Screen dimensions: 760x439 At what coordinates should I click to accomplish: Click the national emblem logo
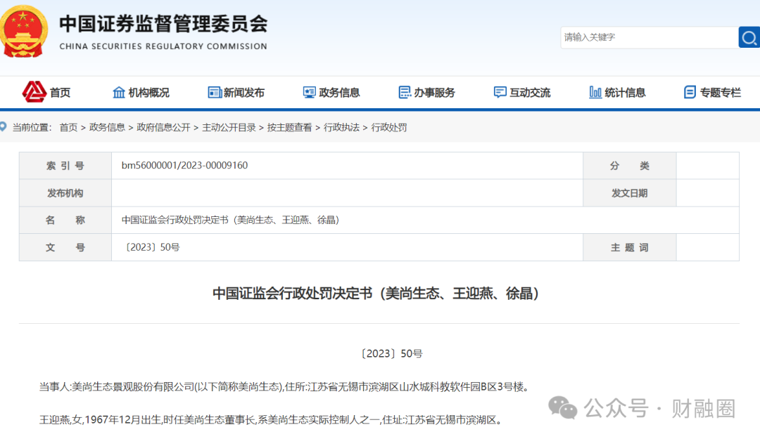point(24,32)
